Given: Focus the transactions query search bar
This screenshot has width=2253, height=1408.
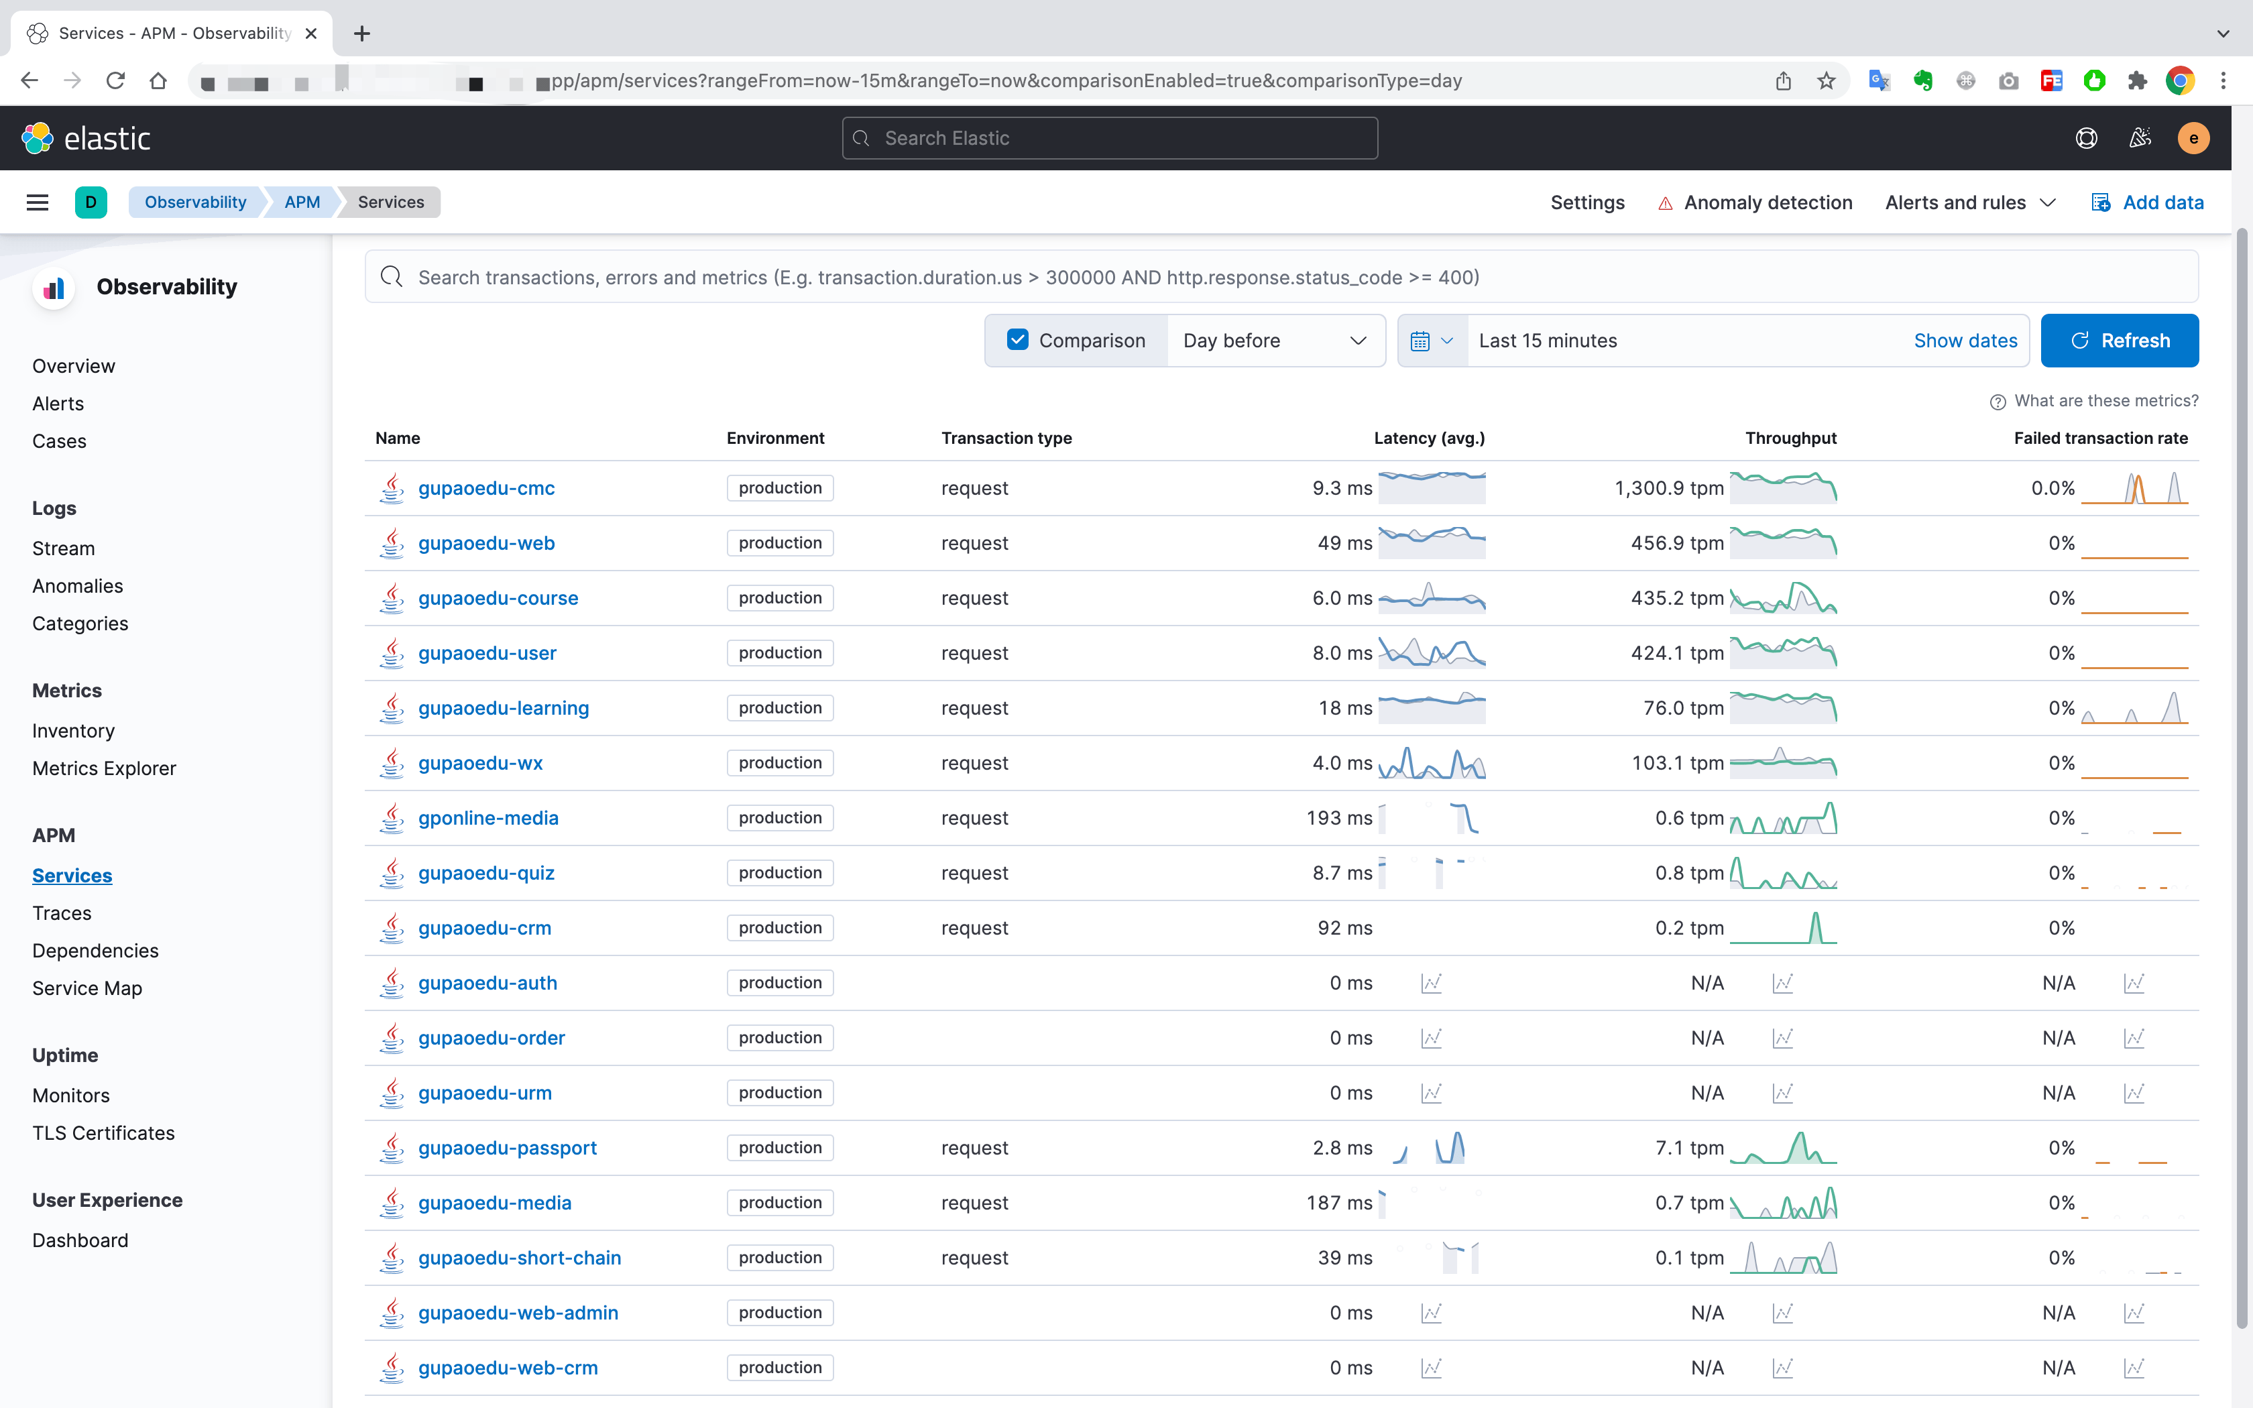Looking at the screenshot, I should pos(1281,276).
